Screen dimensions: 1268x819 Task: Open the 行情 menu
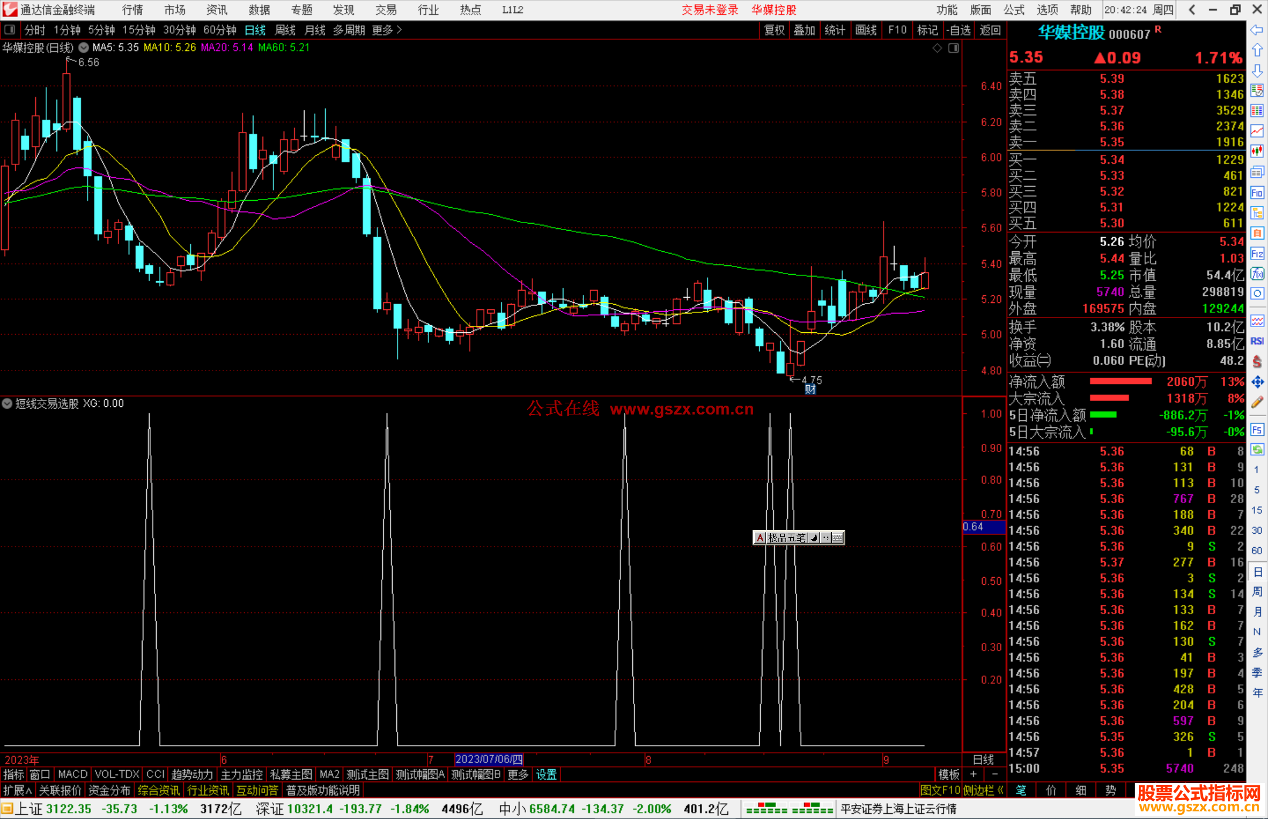[x=132, y=10]
